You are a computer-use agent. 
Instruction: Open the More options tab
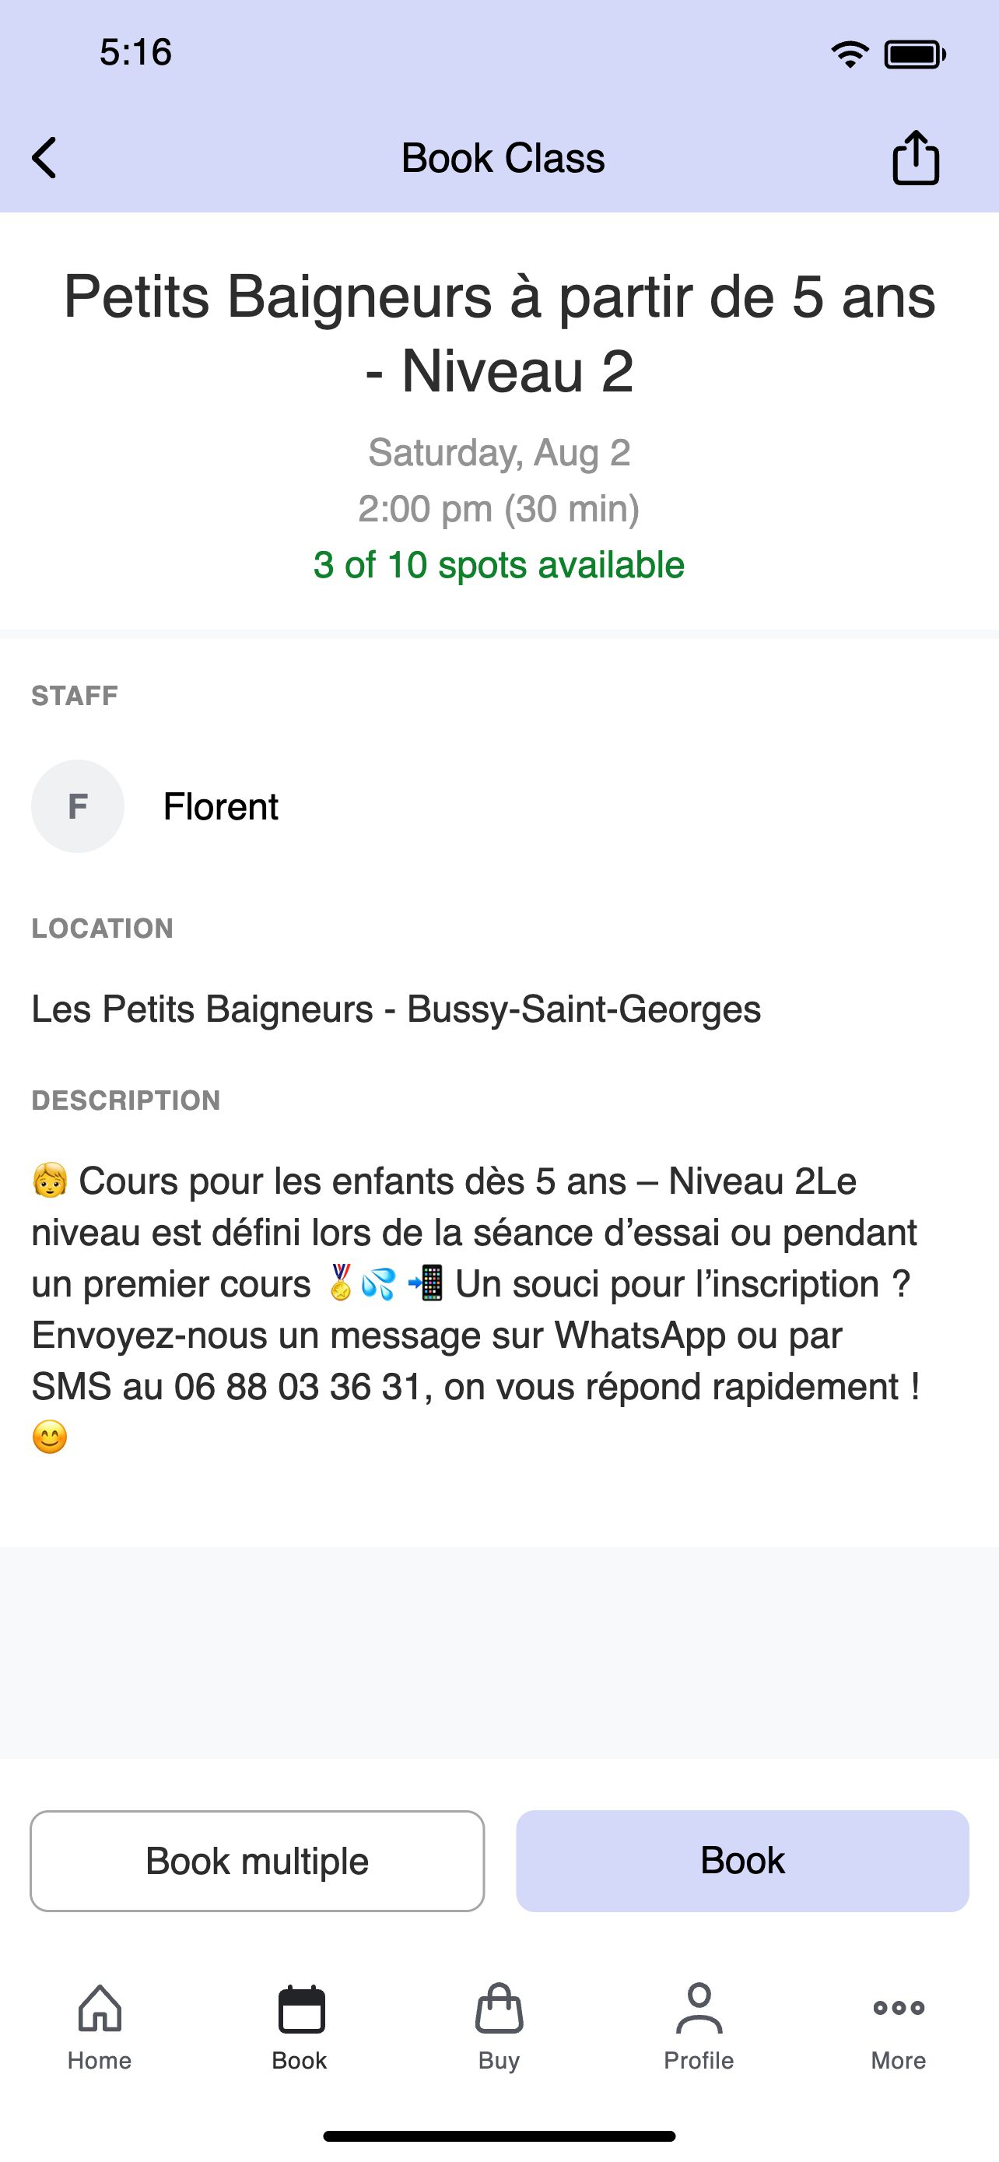coord(899,2027)
